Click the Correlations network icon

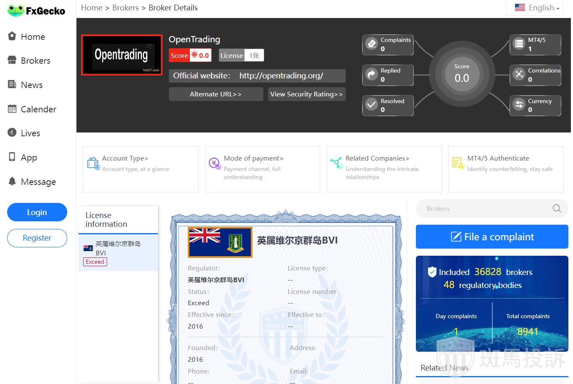(519, 74)
